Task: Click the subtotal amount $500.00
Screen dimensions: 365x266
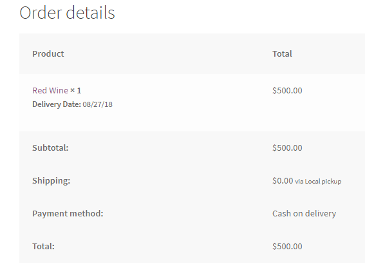Action: click(287, 147)
